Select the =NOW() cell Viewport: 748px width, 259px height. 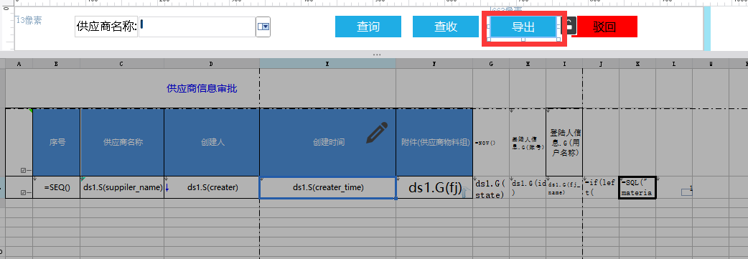[x=491, y=142]
